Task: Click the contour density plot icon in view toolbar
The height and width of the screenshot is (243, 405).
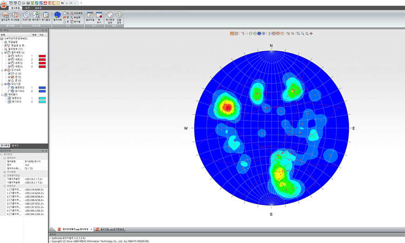Action: tap(259, 34)
